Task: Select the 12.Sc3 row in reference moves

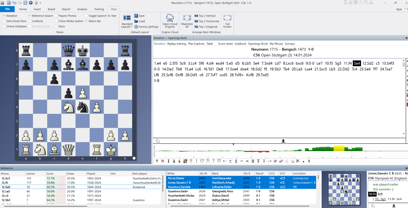Action: [x=6, y=178]
